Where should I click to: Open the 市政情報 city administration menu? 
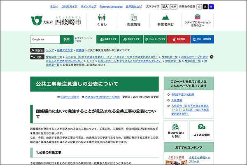coord(133,21)
